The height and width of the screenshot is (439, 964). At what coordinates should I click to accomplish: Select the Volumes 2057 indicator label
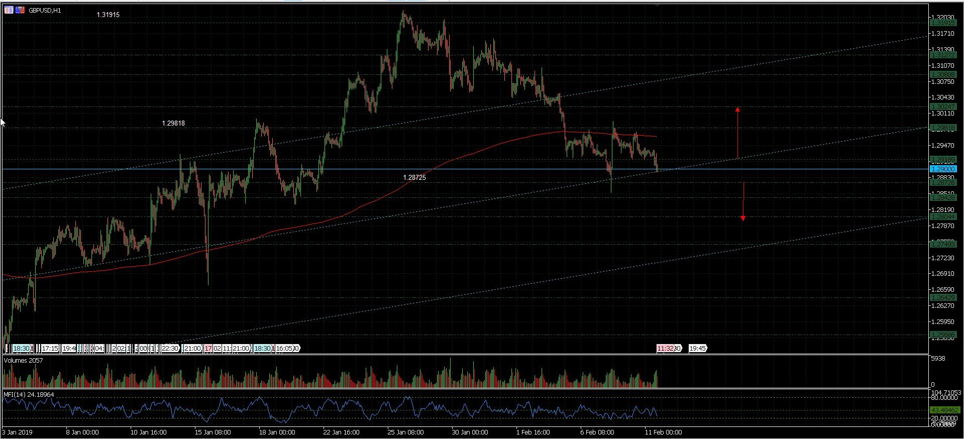pos(23,361)
